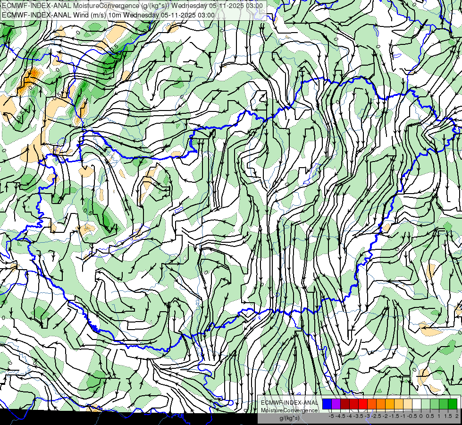Click legend tick label '-1'
Screen dimensions: 462x425
coord(403,416)
